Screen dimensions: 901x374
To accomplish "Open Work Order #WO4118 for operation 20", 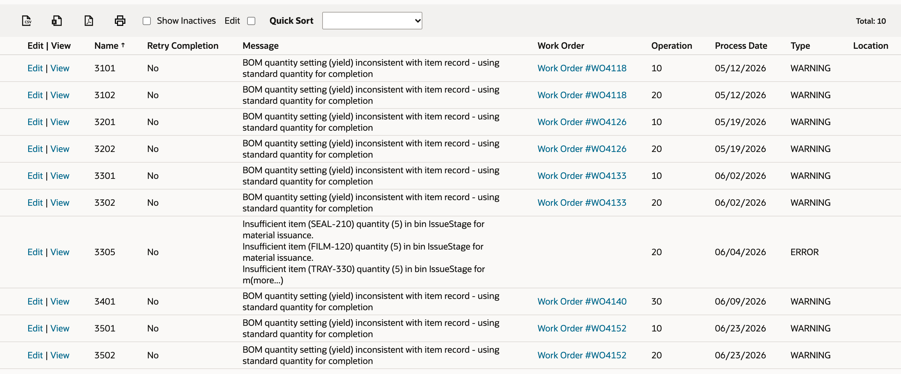I will click(582, 95).
